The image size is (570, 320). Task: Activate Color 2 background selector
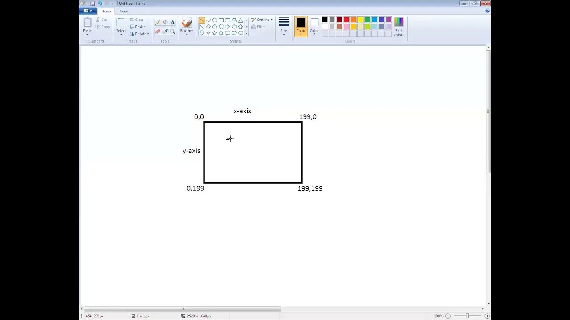click(x=314, y=26)
